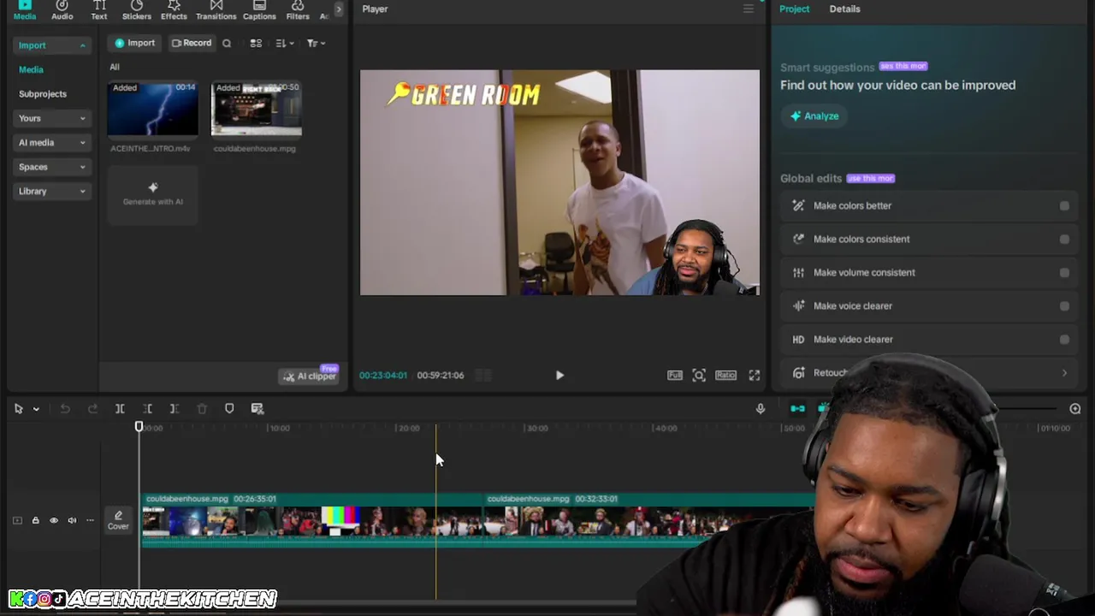
Task: Collapse the Import section
Action: tap(52, 45)
